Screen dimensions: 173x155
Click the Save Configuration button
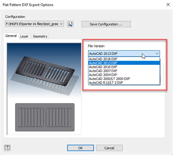[x=106, y=24]
